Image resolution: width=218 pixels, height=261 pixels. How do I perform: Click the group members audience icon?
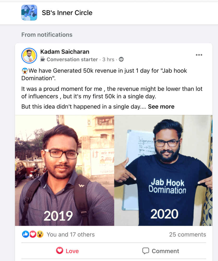coord(121,60)
